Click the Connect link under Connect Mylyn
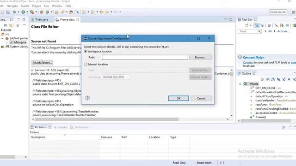The width and height of the screenshot is (296, 166). click(248, 63)
